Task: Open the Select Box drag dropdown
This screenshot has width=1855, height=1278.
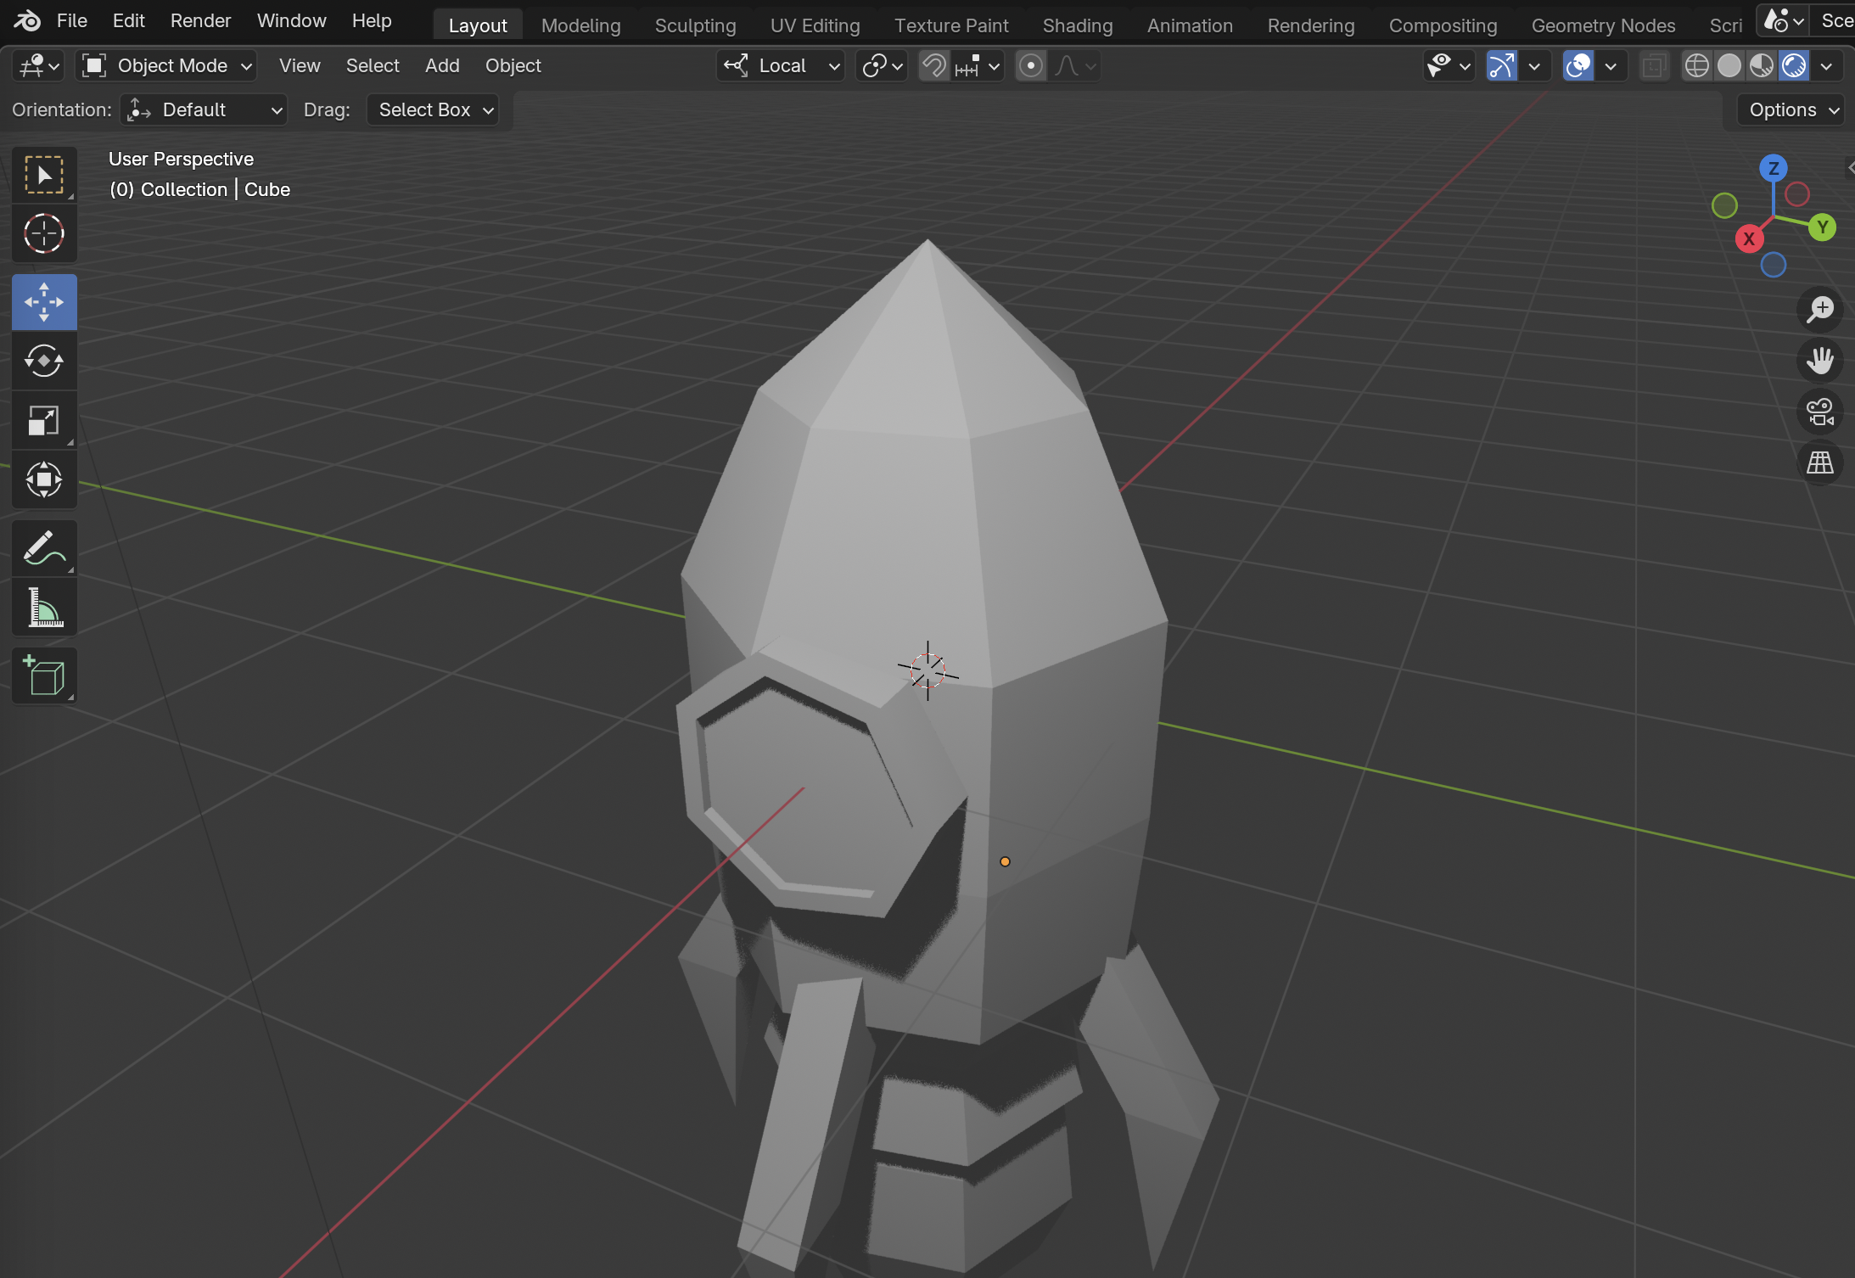Action: [433, 109]
